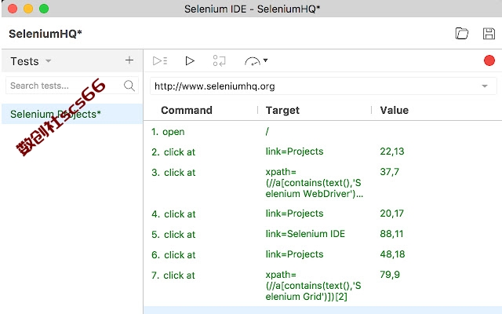502x314 pixels.
Task: Click the search magnifier icon in Tests panel
Action: pyautogui.click(x=129, y=86)
